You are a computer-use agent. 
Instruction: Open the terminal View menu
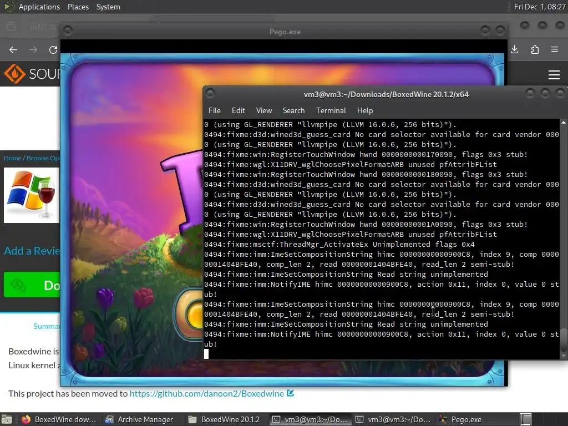[263, 110]
